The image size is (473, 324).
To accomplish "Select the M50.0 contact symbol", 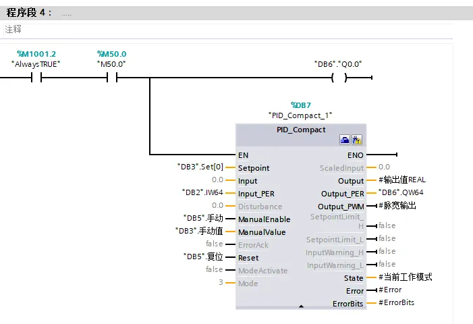I will pos(112,78).
